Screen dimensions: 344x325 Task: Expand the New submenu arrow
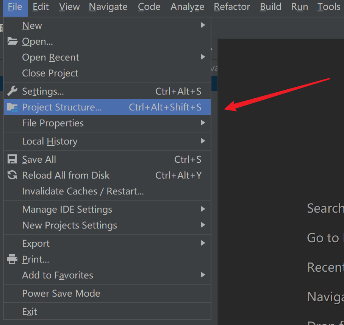(203, 25)
